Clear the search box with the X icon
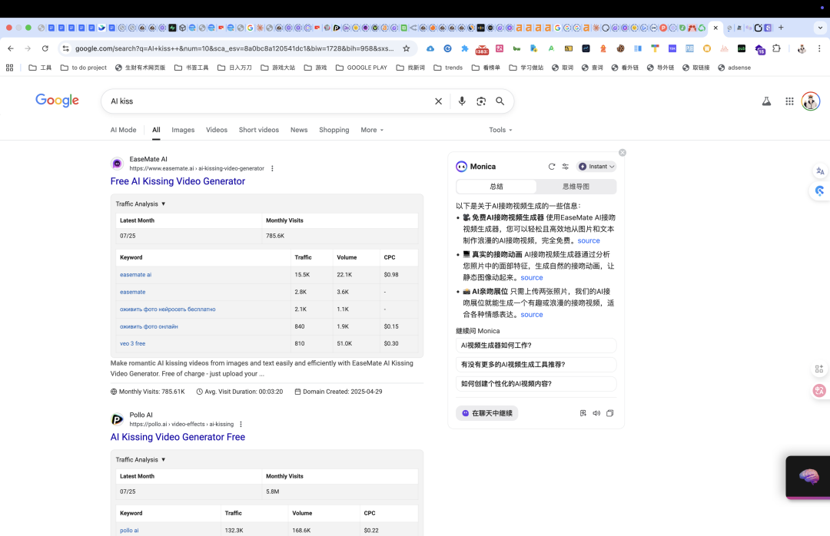 (x=438, y=101)
